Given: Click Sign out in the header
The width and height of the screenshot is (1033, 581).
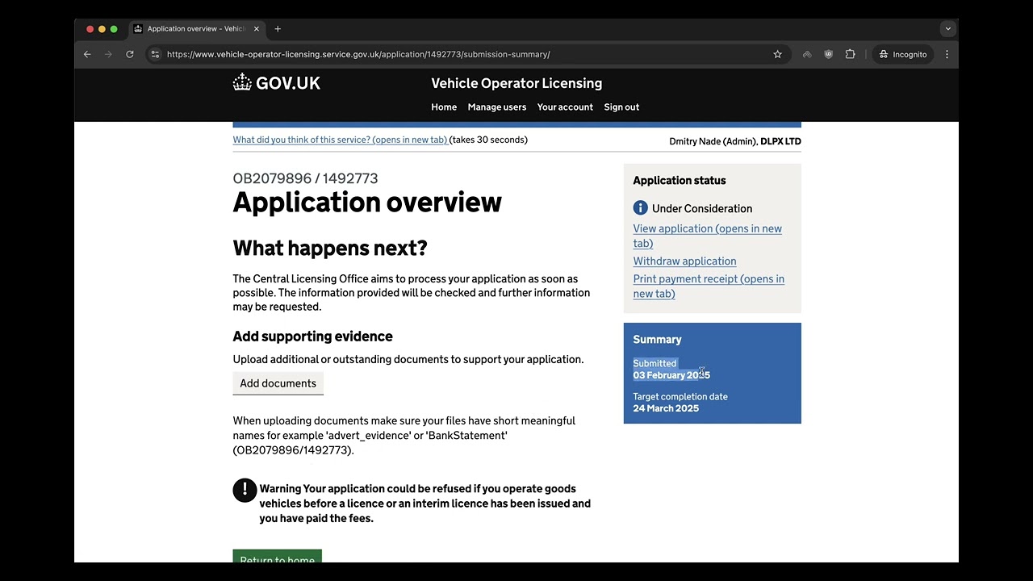Looking at the screenshot, I should [x=621, y=107].
